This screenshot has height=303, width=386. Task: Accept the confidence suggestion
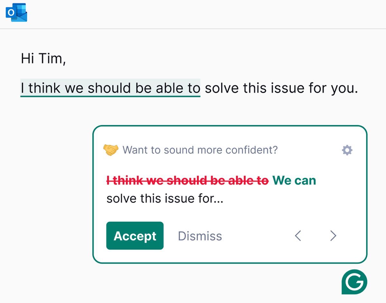click(x=135, y=236)
